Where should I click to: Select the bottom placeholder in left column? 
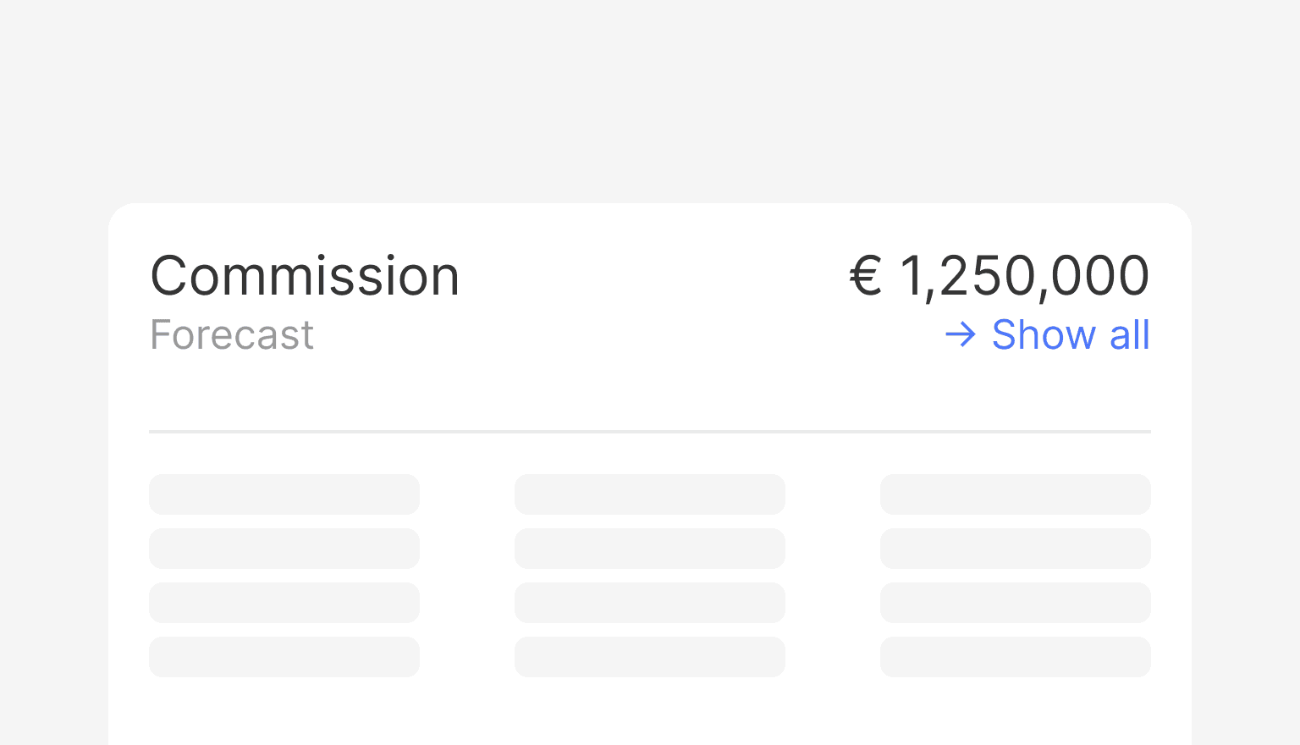coord(284,657)
